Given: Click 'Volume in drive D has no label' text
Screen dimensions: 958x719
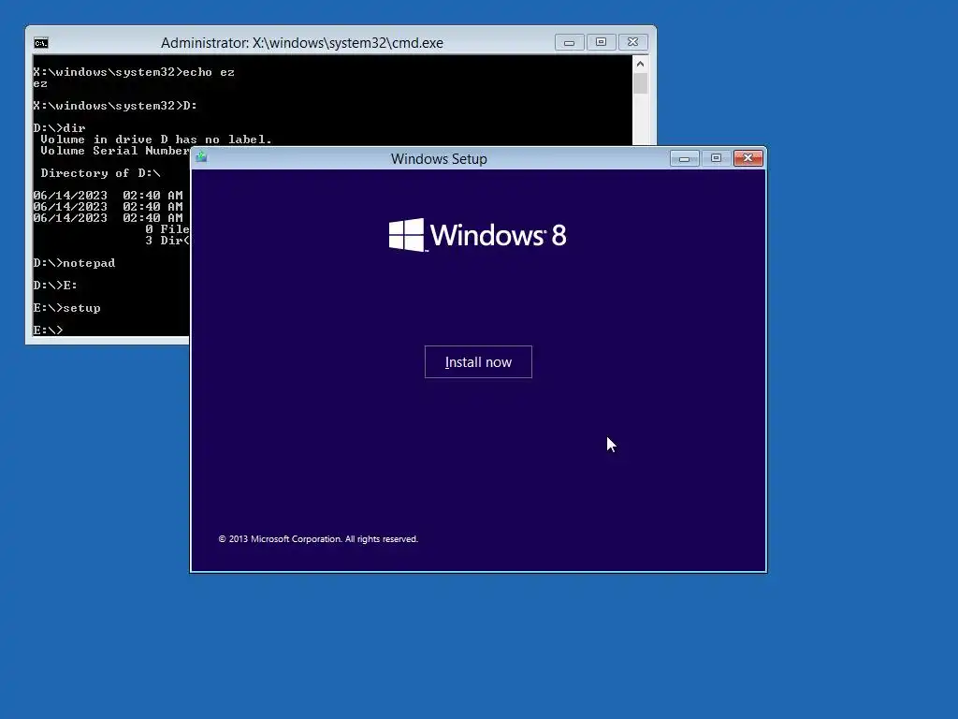Looking at the screenshot, I should (x=156, y=139).
